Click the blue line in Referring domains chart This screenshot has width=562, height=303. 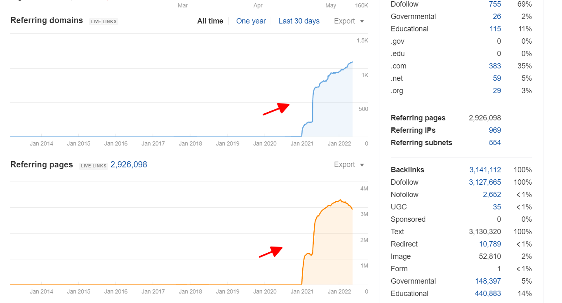point(314,99)
